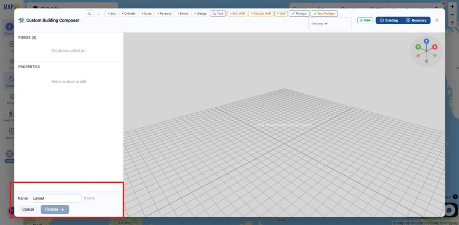
Task: Click the undo arrow icon
Action: (89, 13)
